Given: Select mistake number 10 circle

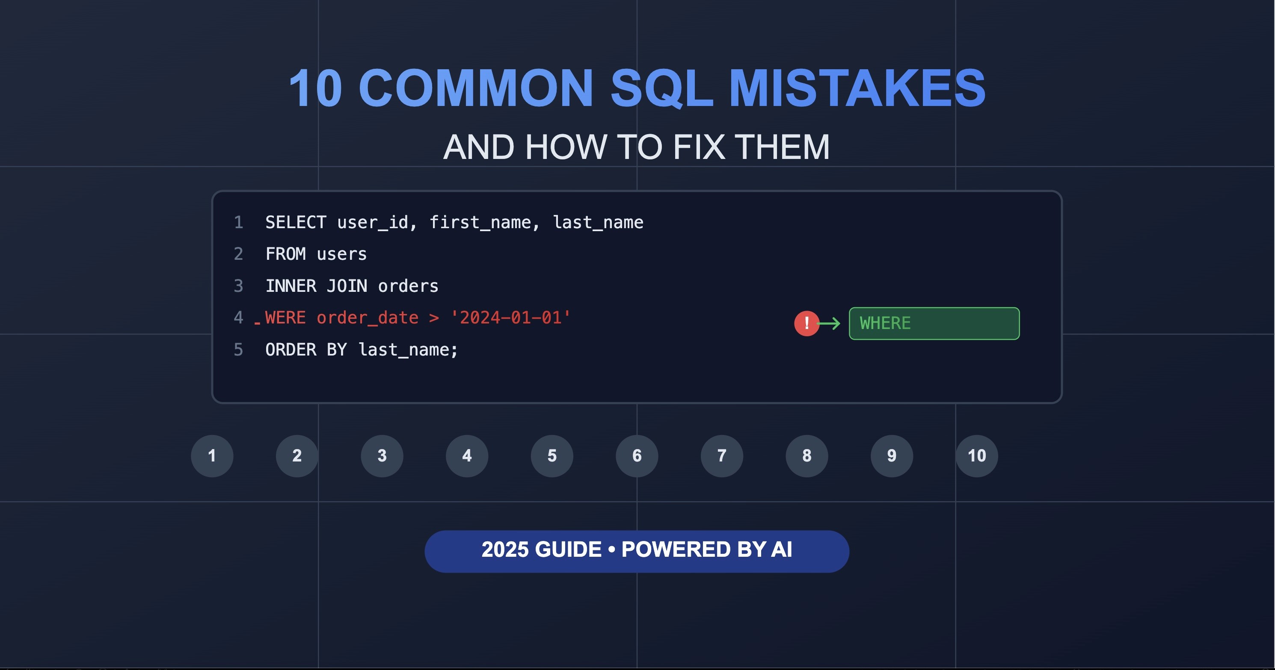Looking at the screenshot, I should coord(976,455).
